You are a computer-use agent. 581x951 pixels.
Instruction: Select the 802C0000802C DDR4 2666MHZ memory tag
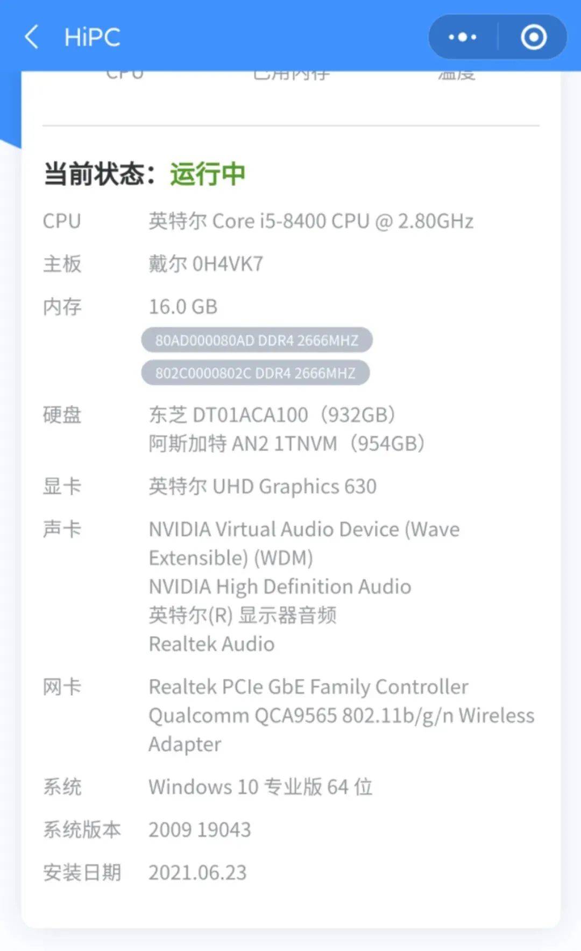[x=256, y=373]
